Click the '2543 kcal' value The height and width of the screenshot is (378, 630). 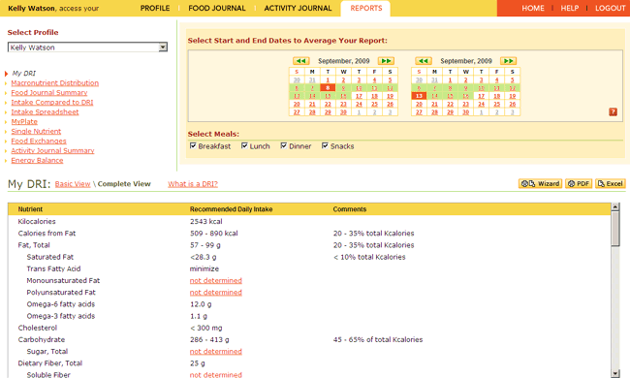pyautogui.click(x=206, y=221)
